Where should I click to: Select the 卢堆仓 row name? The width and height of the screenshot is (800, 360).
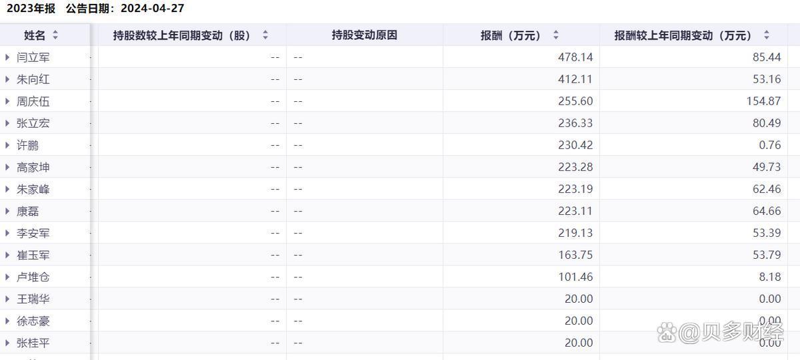tap(33, 277)
